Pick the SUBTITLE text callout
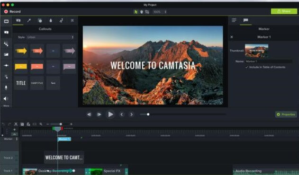The width and height of the screenshot is (299, 175). [x=37, y=83]
